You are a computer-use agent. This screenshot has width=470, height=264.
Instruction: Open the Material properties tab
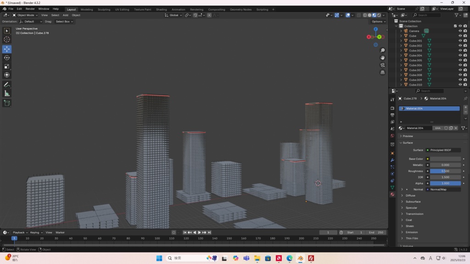point(392,194)
